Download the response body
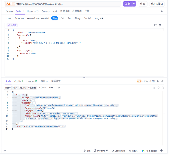169x155 pixels. point(154,88)
